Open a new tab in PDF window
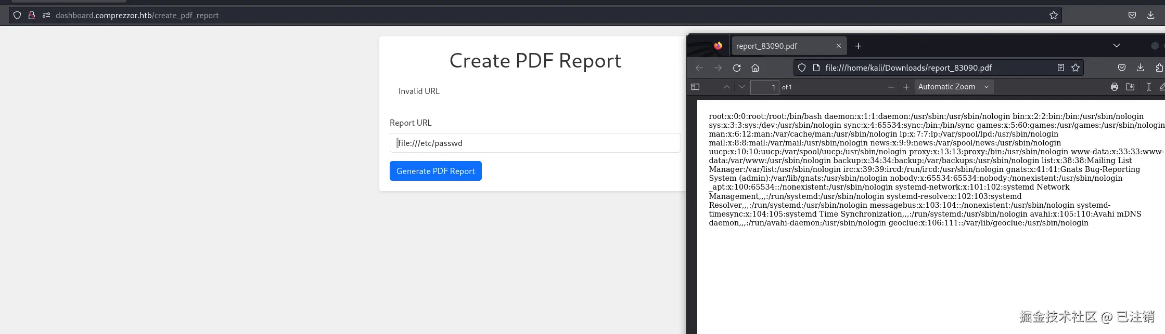Viewport: 1165px width, 334px height. [x=859, y=46]
